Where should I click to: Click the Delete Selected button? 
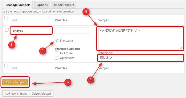[41, 94]
